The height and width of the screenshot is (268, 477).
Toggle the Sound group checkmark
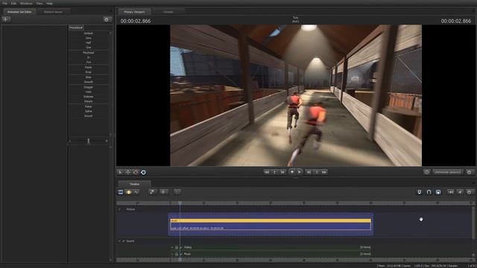tap(124, 241)
